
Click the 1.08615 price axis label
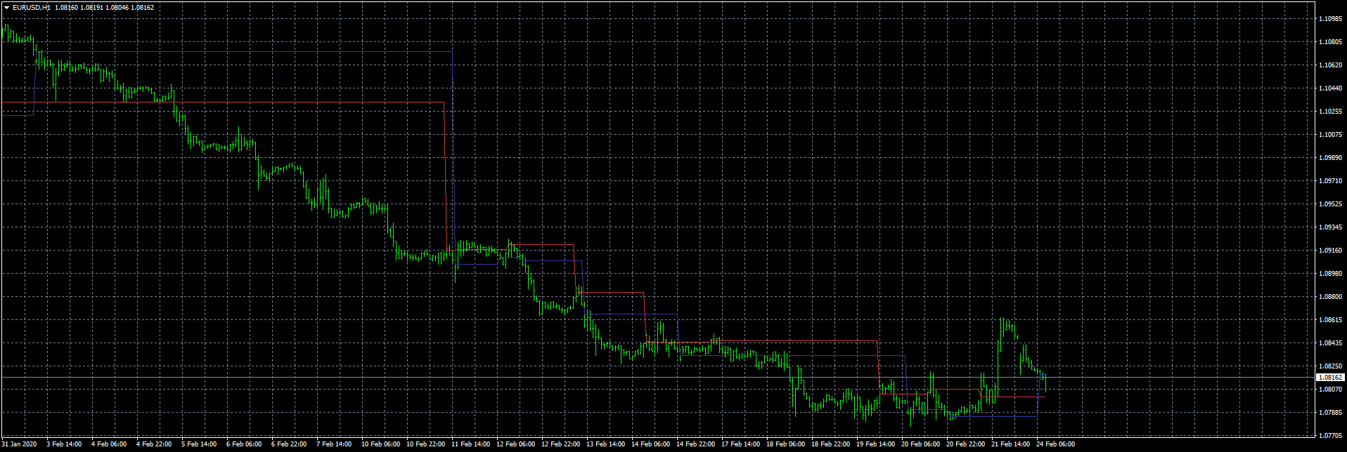coord(1331,320)
